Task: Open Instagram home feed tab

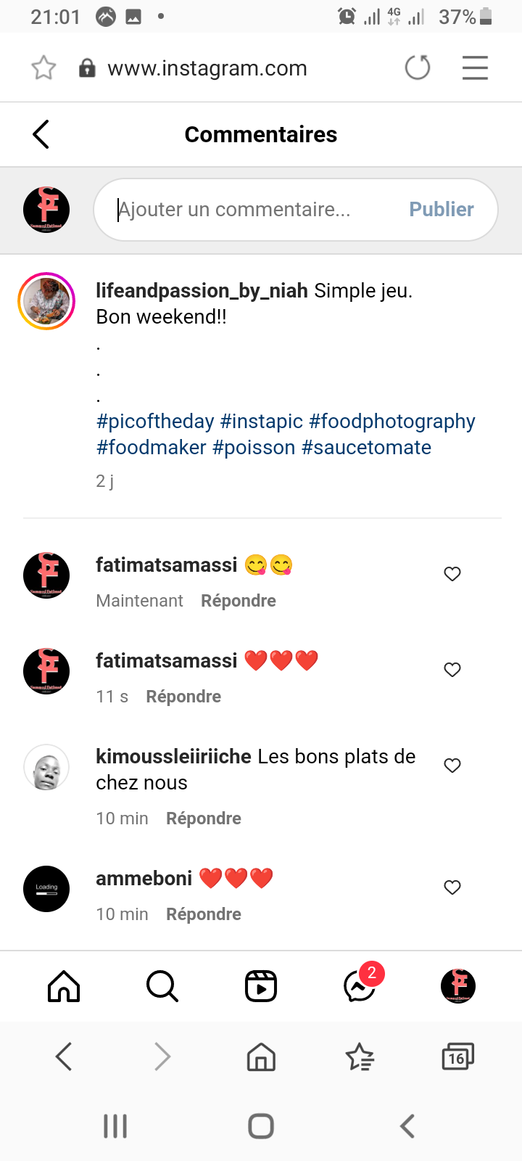Action: pos(64,986)
